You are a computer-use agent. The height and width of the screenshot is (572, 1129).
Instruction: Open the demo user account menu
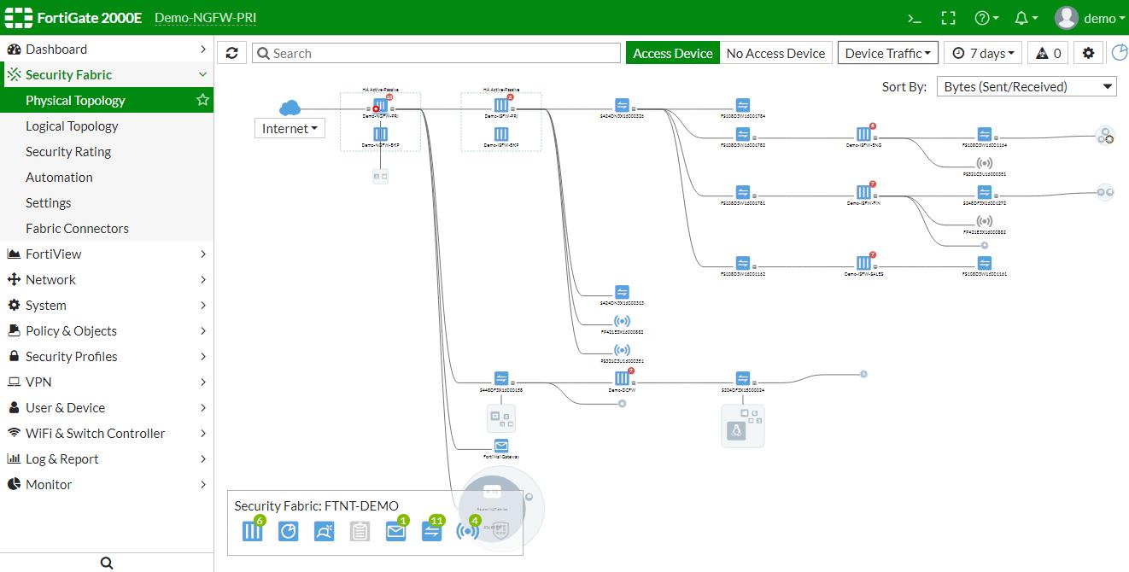click(x=1090, y=18)
